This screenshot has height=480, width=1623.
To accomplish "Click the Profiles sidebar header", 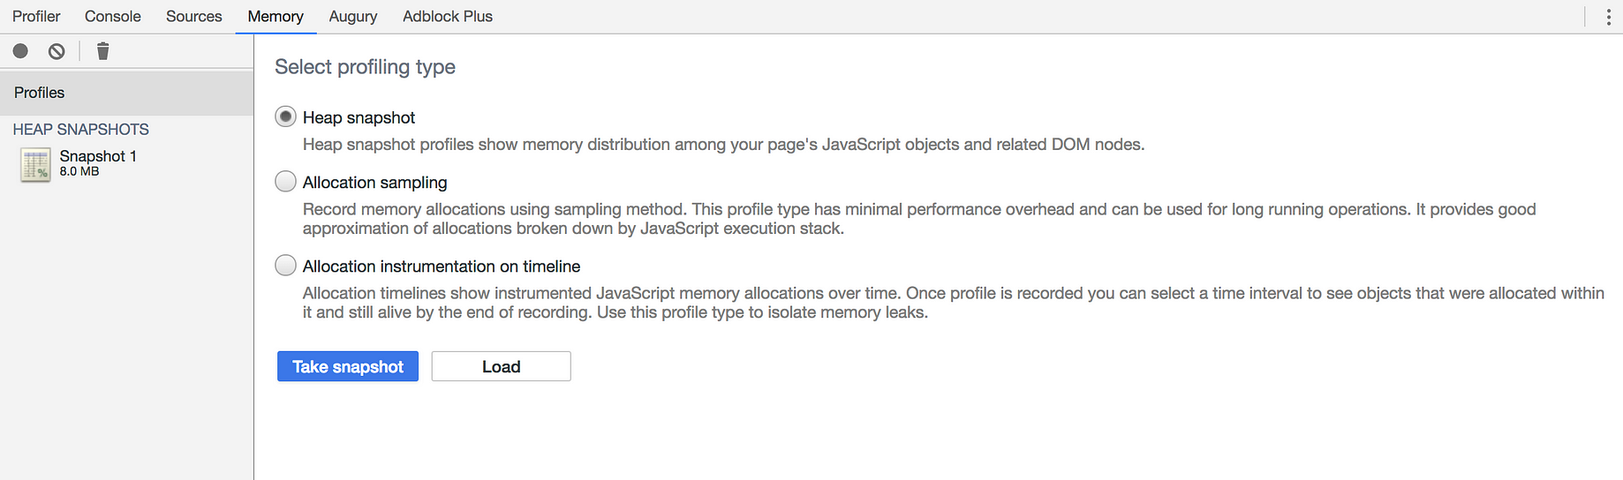I will coord(127,93).
